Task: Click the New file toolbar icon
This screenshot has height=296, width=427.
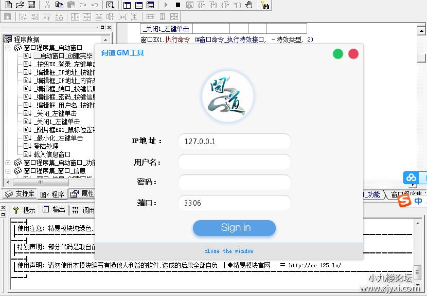Action: 7,5
